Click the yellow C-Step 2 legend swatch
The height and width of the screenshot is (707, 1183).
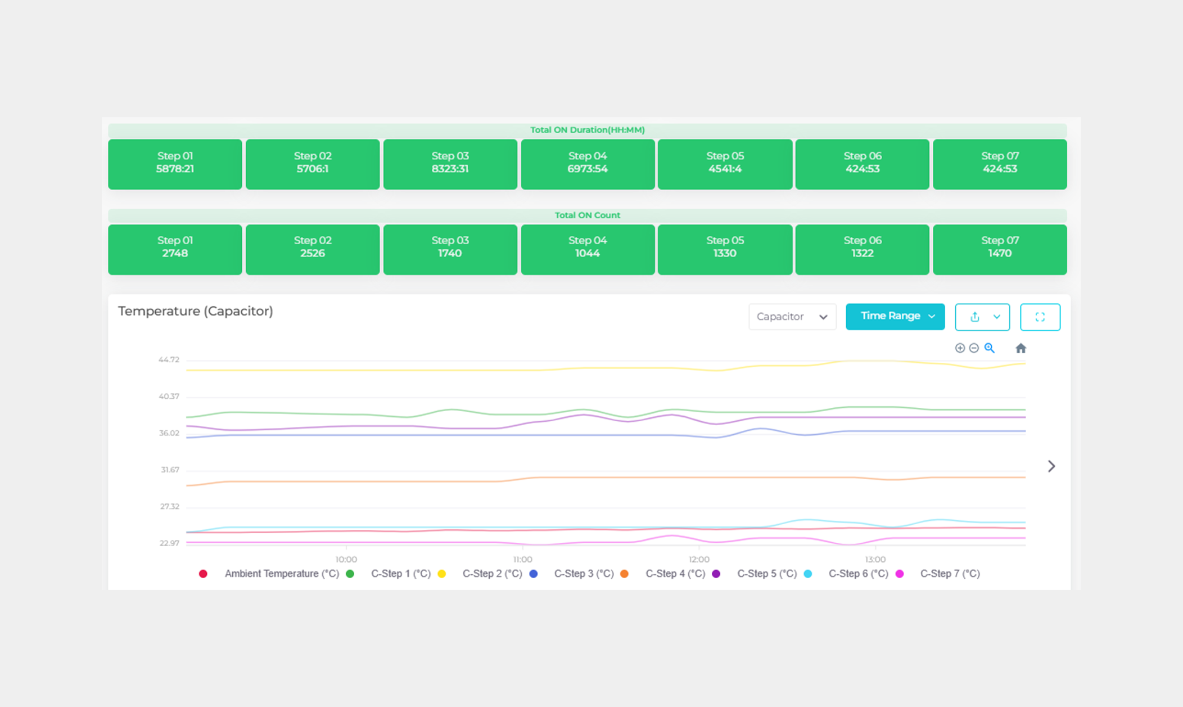click(442, 574)
